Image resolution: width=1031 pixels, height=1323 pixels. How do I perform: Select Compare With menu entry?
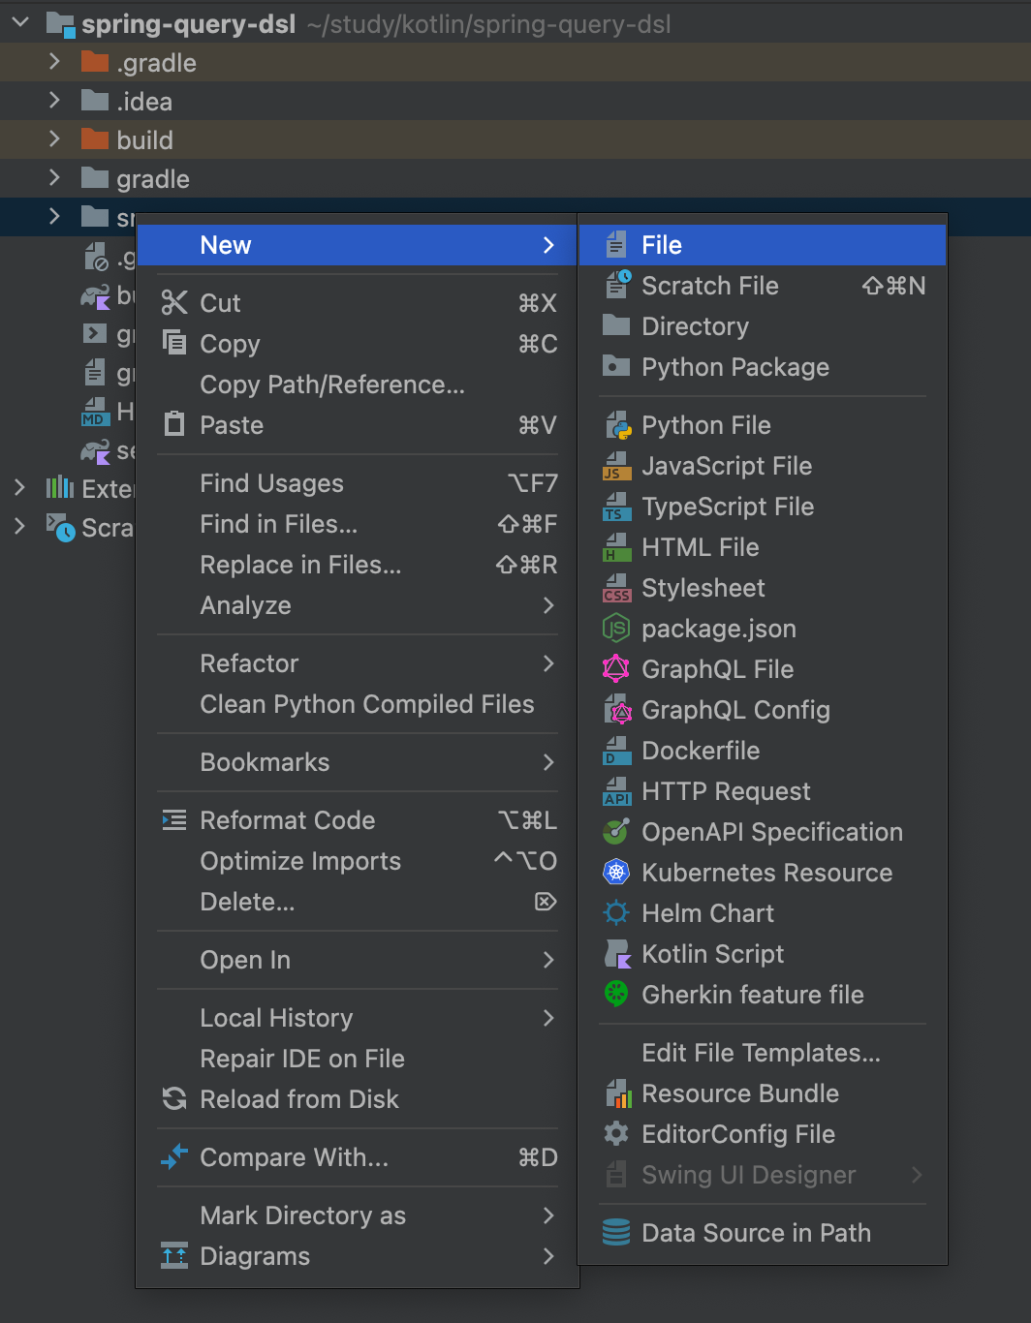(x=294, y=1157)
